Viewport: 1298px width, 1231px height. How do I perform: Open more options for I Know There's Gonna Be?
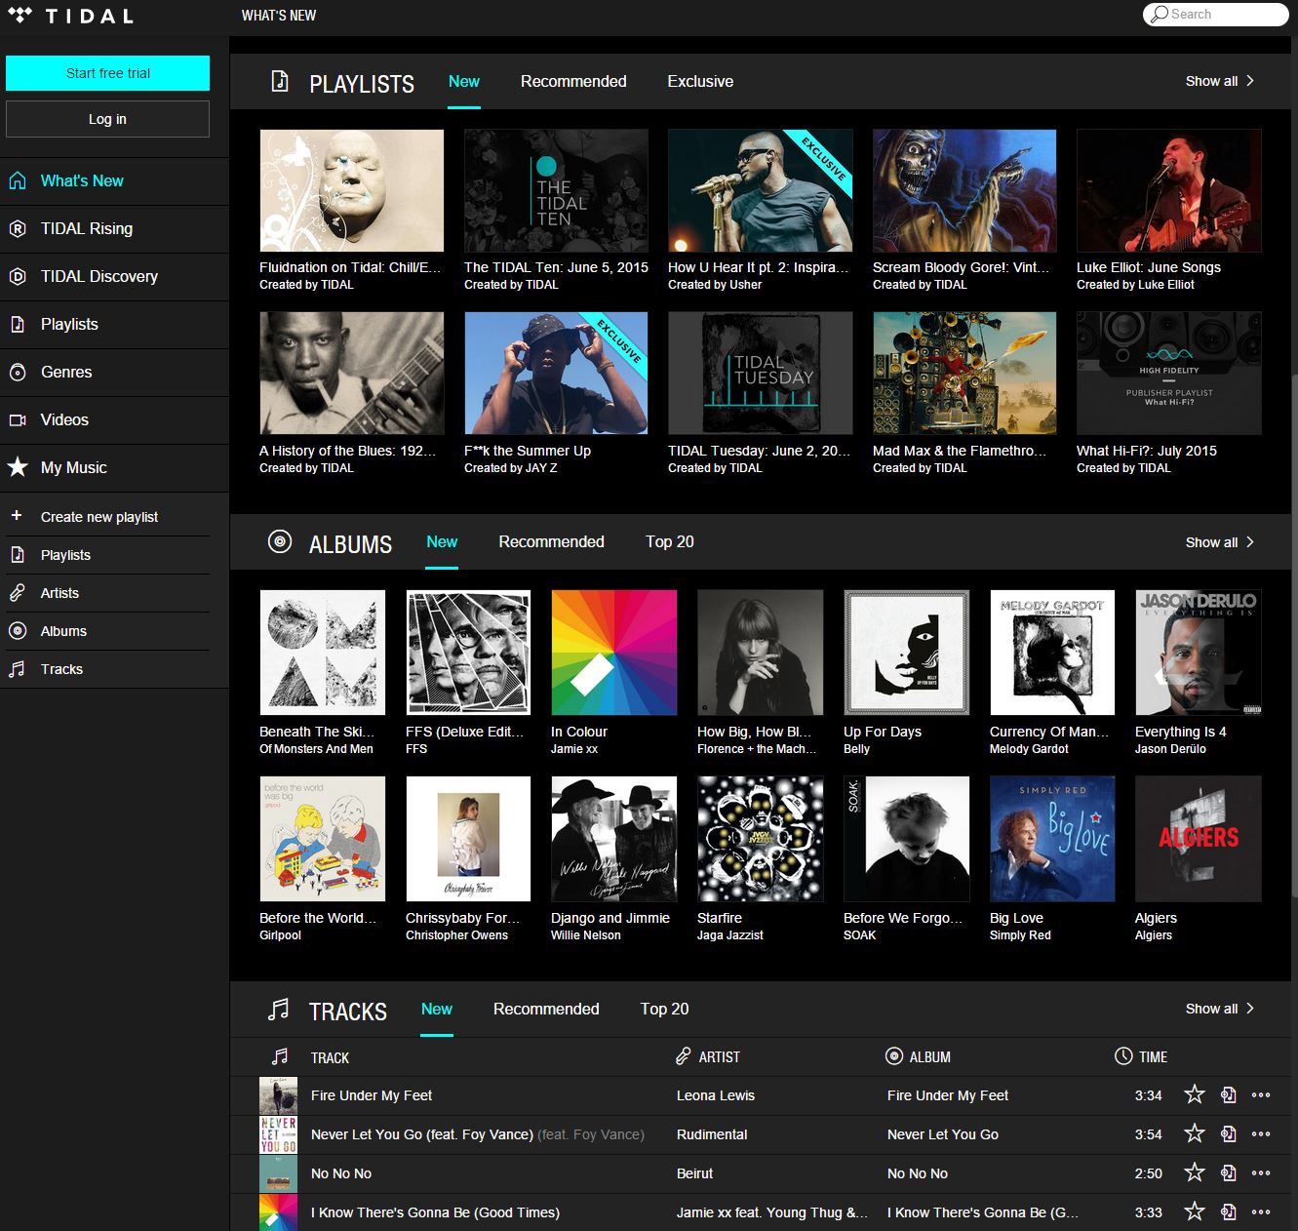pyautogui.click(x=1261, y=1211)
